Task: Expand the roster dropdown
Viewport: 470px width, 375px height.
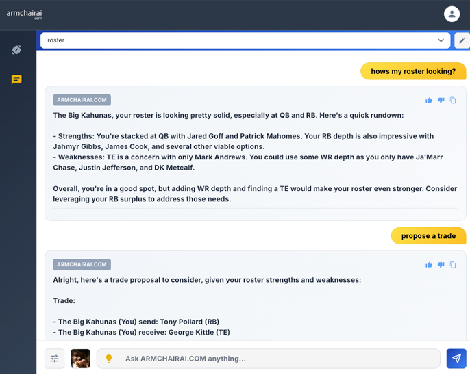Action: click(x=441, y=40)
